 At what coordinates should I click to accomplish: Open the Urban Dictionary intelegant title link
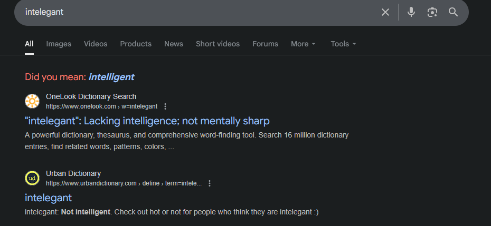[48, 198]
